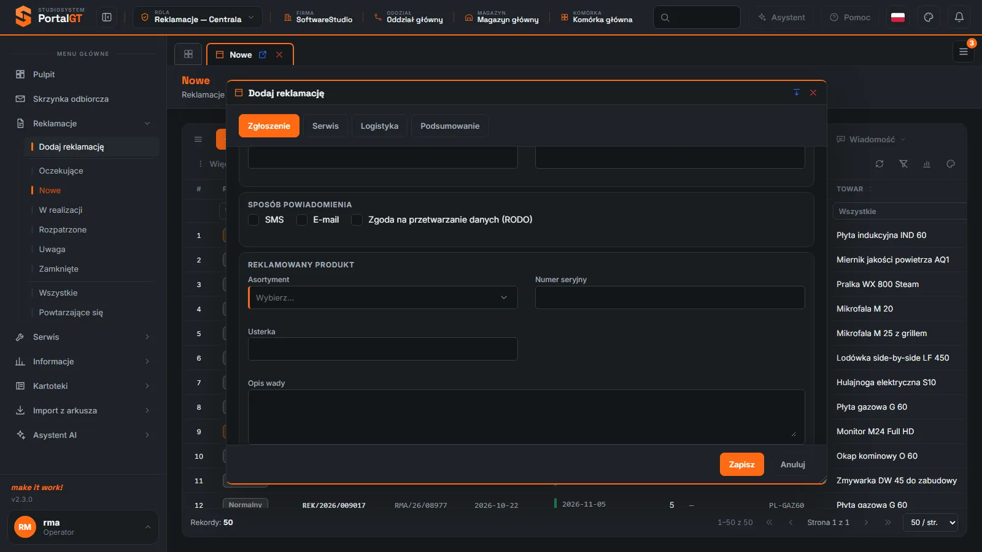982x552 pixels.
Task: Open the table palette color icon
Action: [x=951, y=164]
